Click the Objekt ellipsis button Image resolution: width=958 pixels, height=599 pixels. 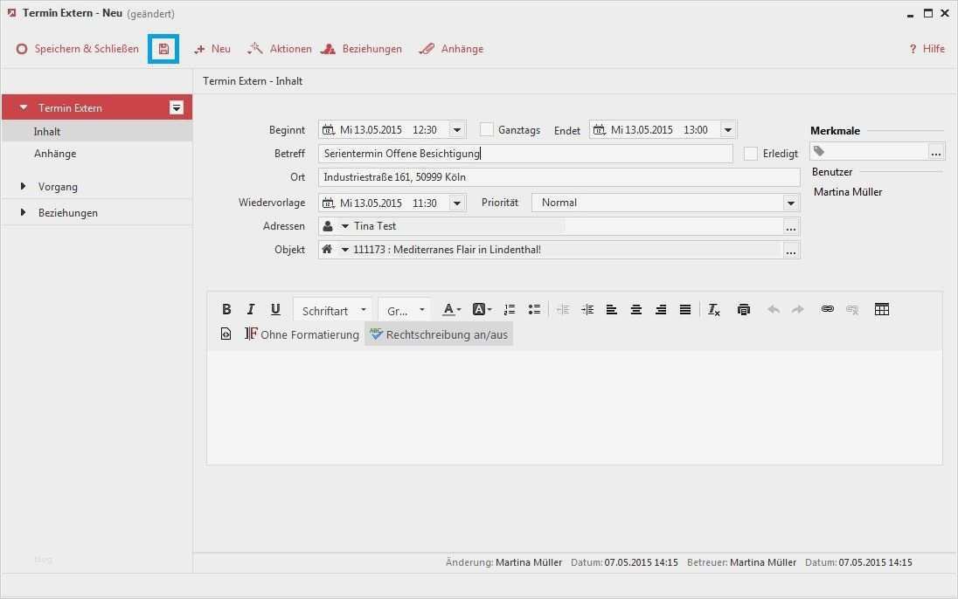click(790, 251)
